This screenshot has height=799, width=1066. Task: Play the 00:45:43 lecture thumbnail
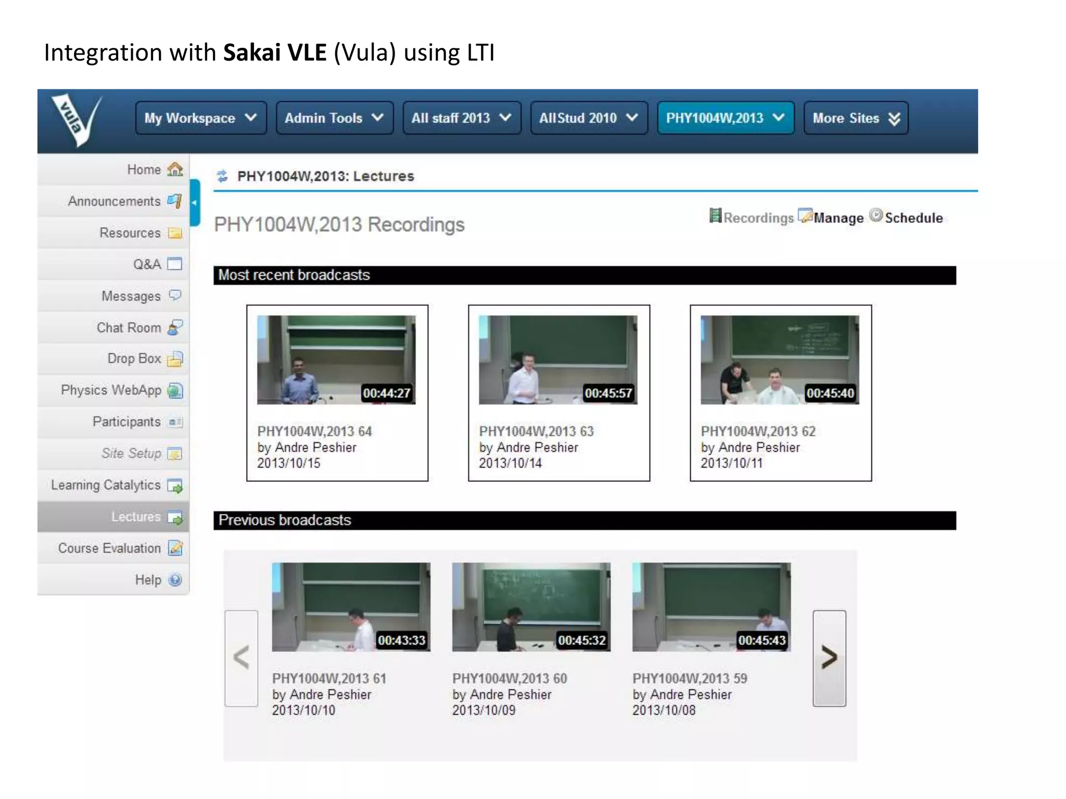point(712,607)
